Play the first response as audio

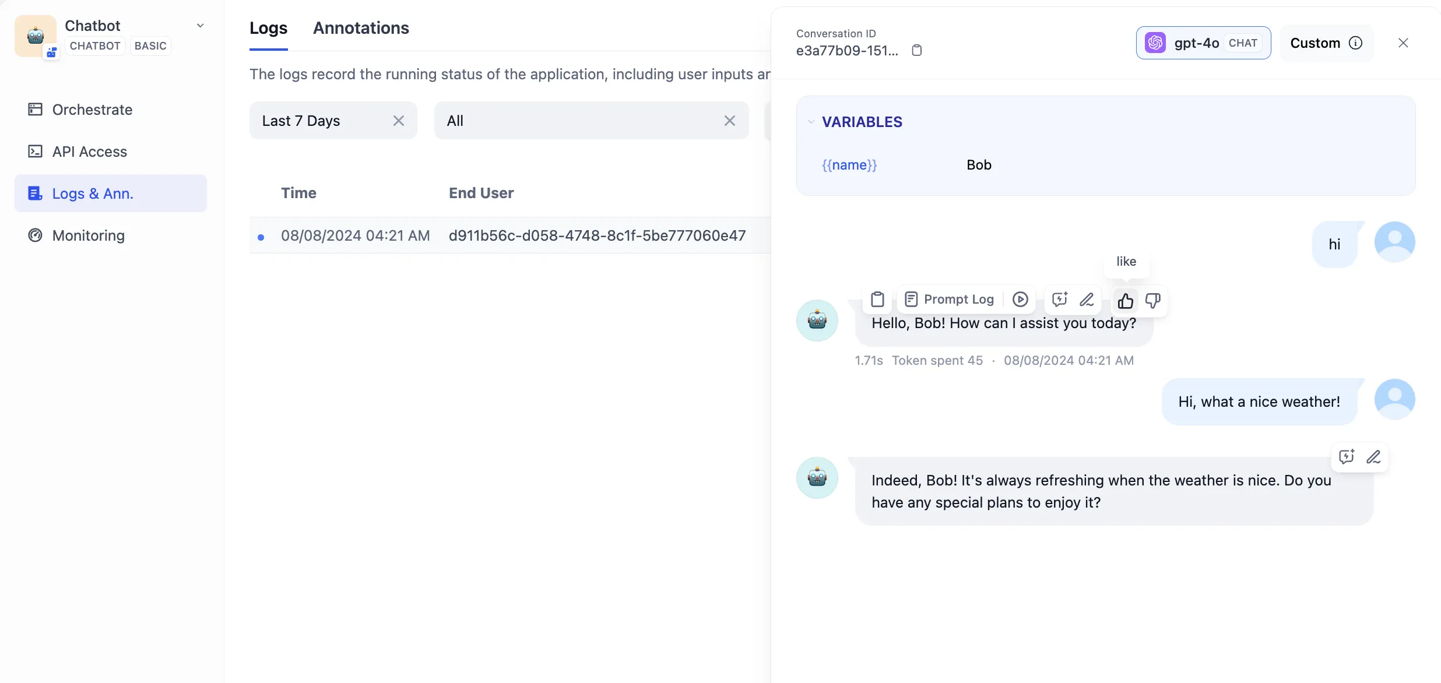click(x=1020, y=300)
